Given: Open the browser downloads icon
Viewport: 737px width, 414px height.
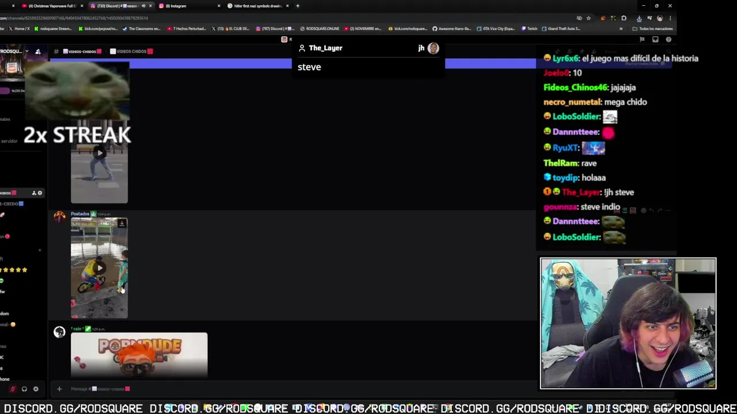Looking at the screenshot, I should click(x=639, y=18).
